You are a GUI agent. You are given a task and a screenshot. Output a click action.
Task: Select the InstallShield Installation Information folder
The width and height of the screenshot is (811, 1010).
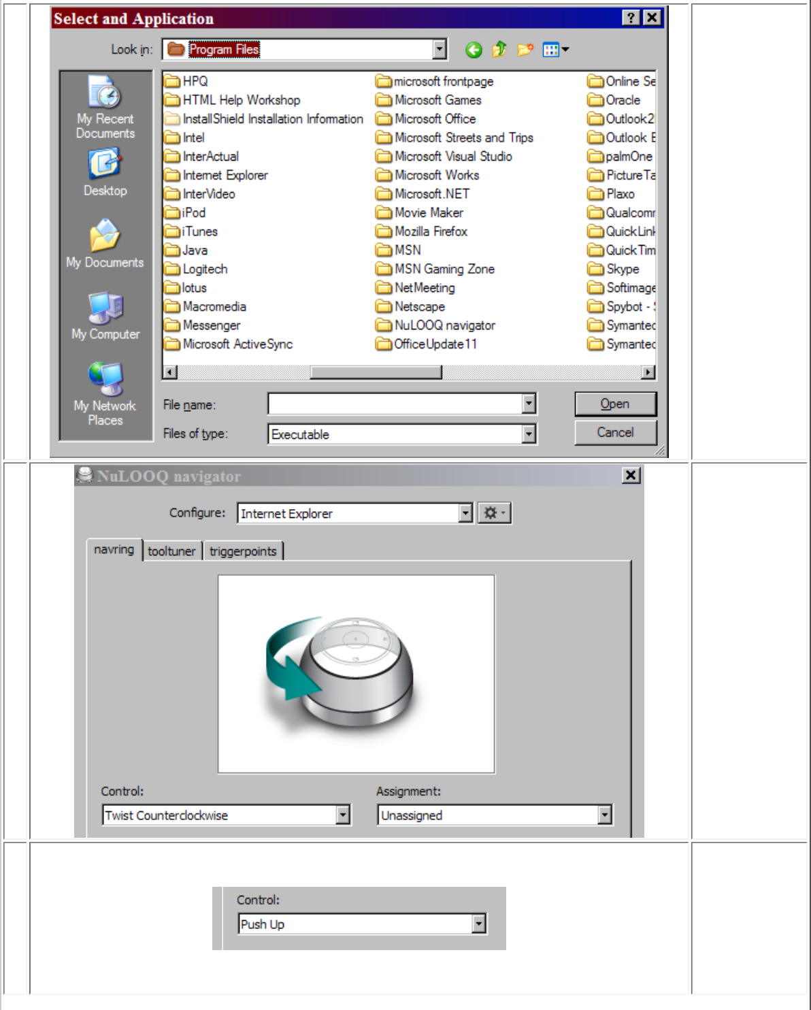click(264, 118)
